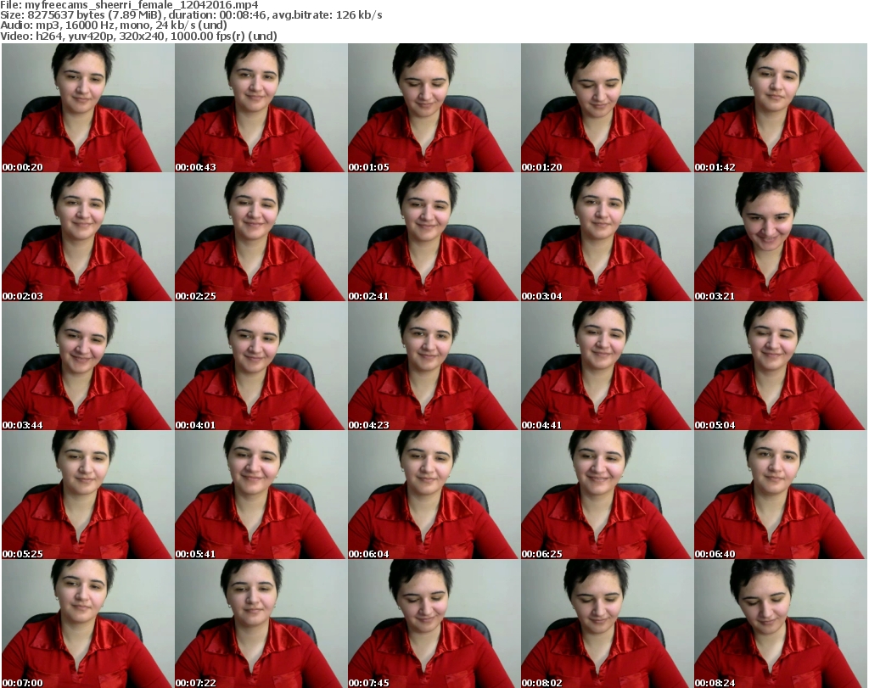Click the file name text in header
This screenshot has width=869, height=688.
click(x=129, y=5)
